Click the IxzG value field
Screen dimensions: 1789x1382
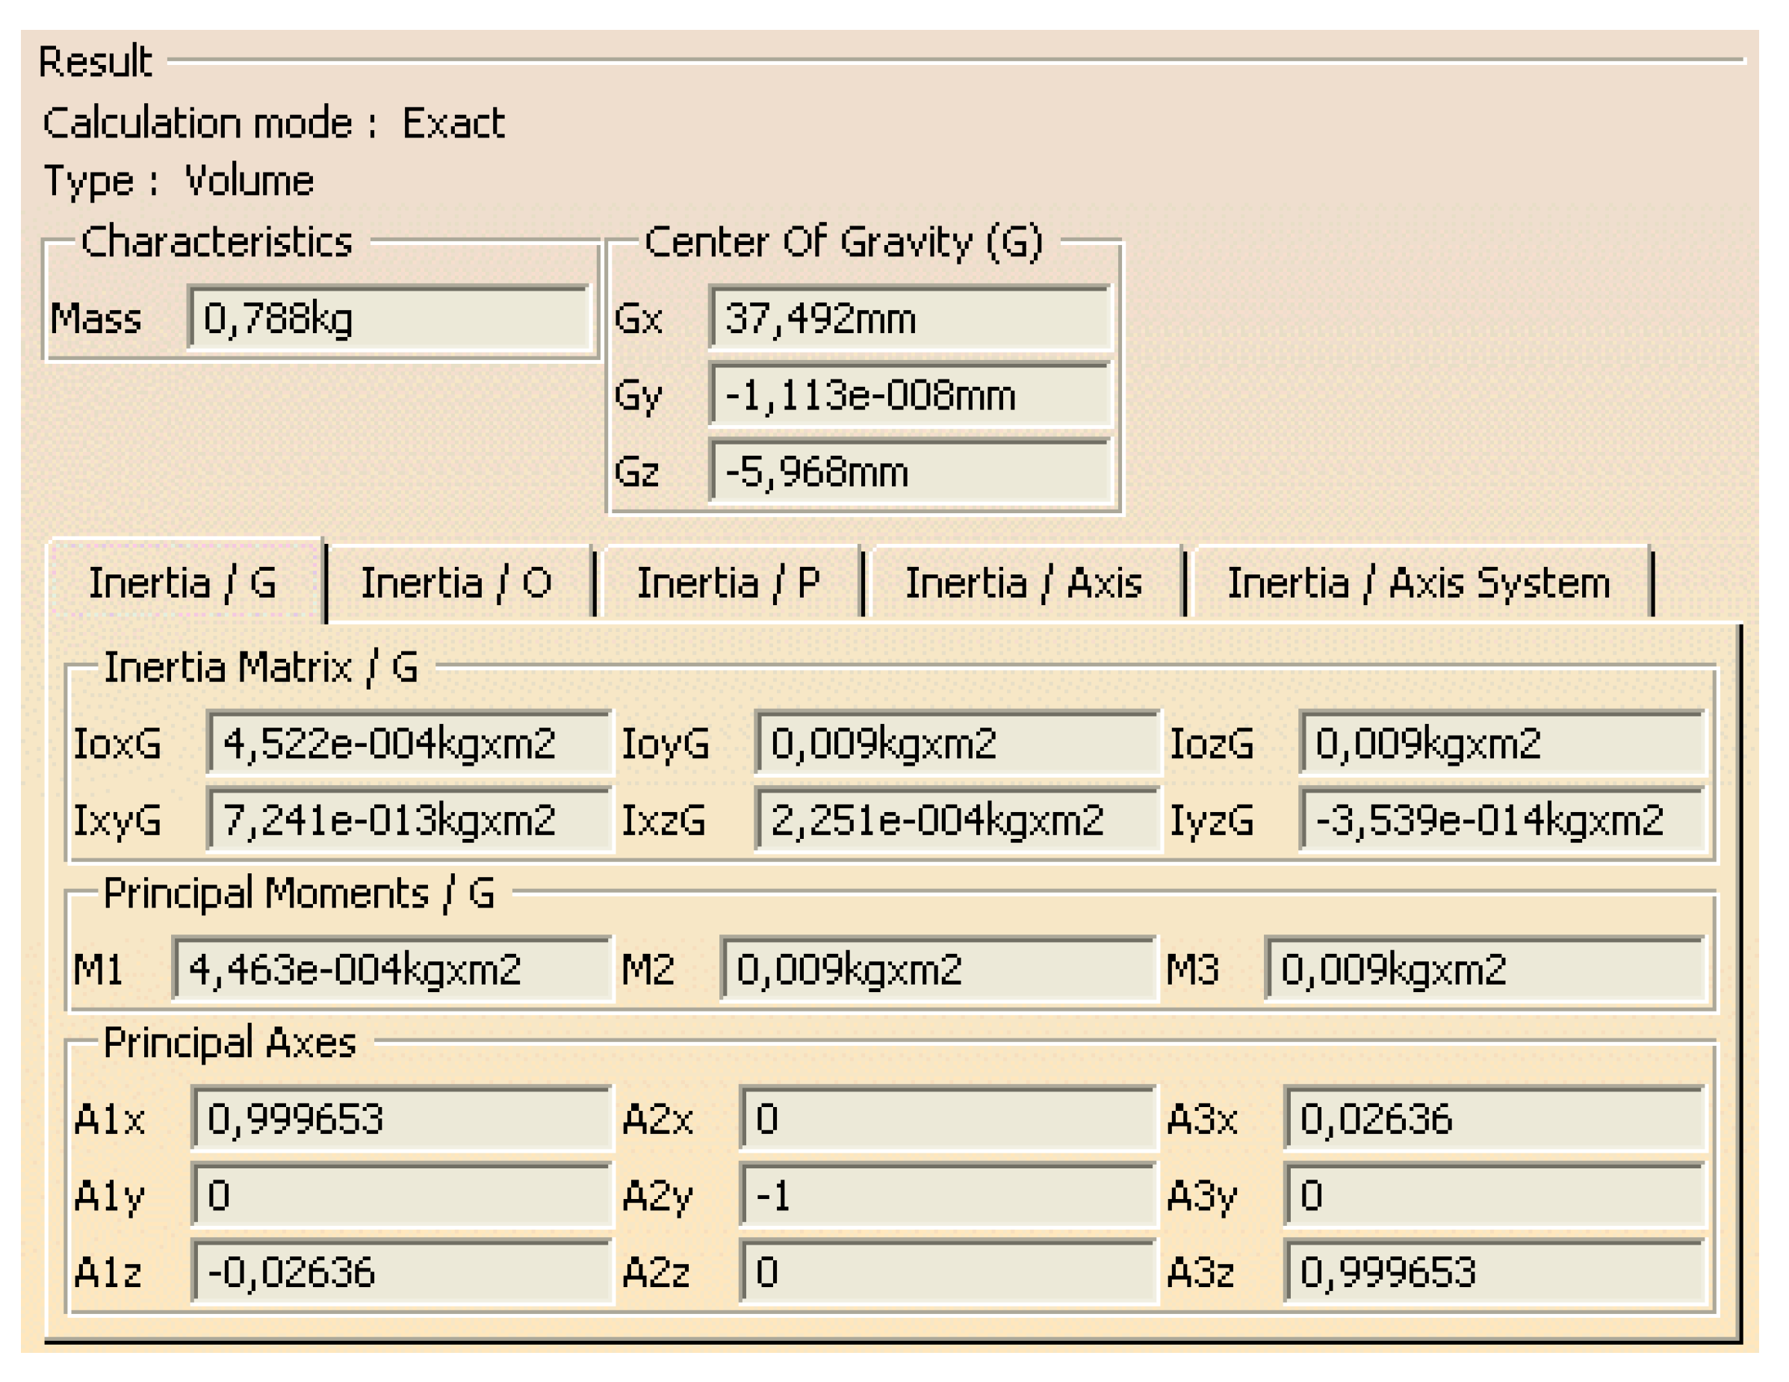pos(956,820)
